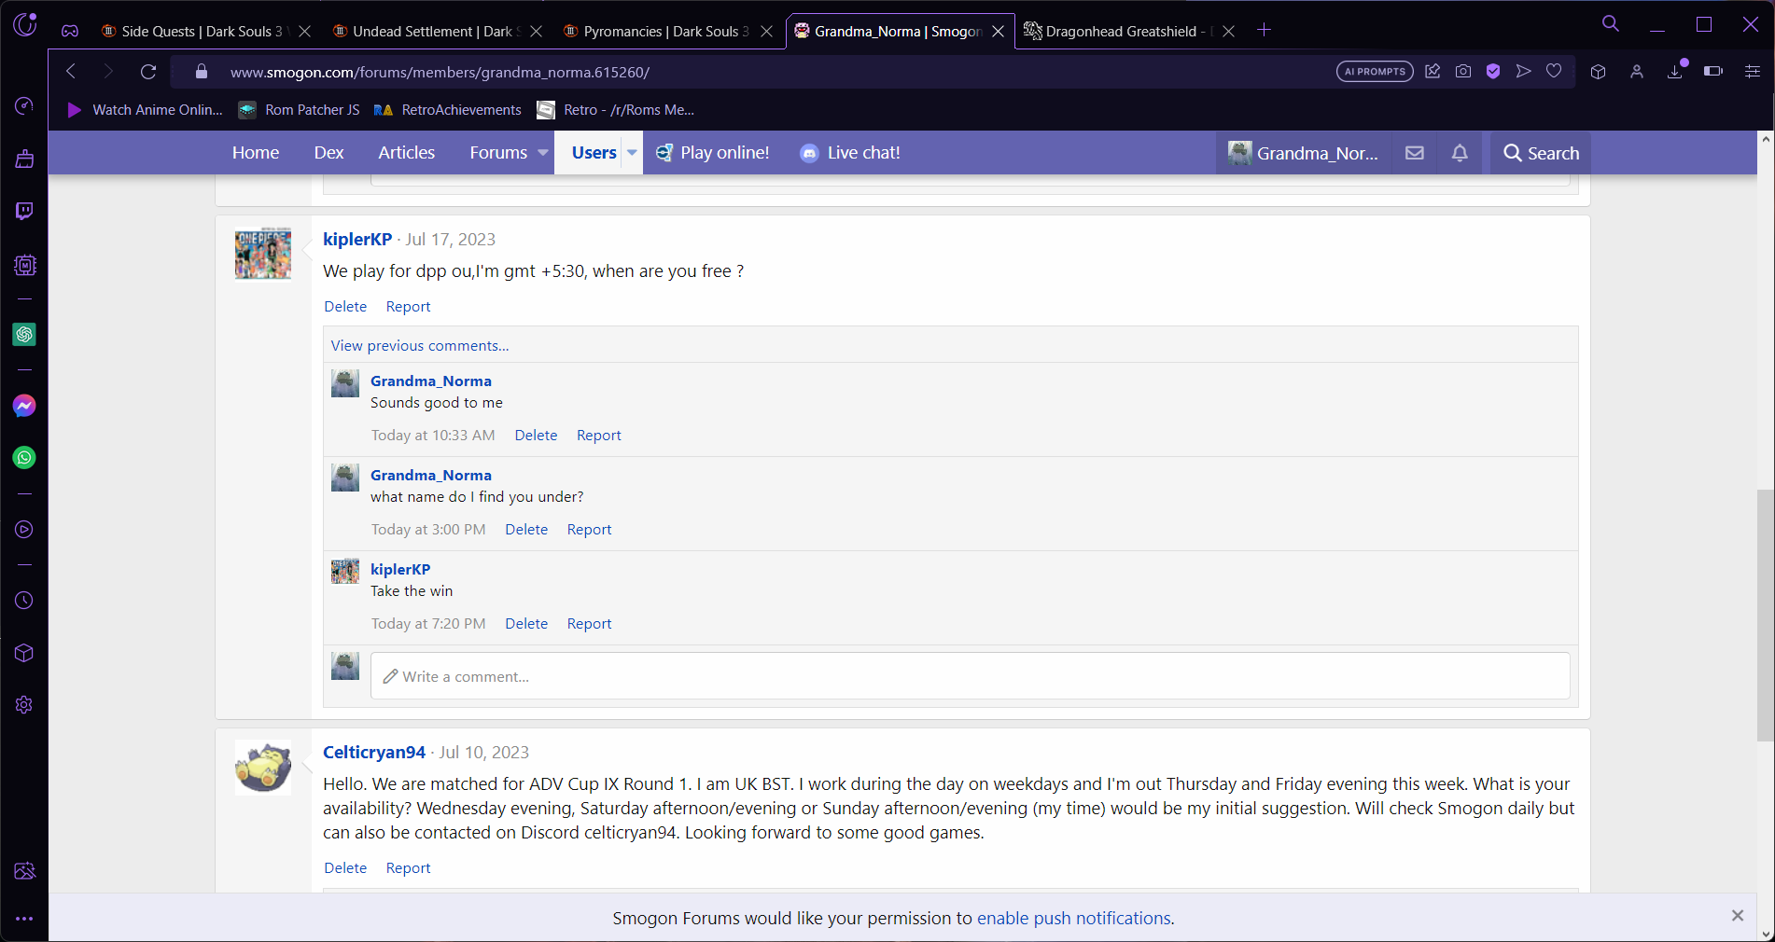Open Retro /r/Roms bookmark
The width and height of the screenshot is (1775, 942).
click(x=616, y=110)
